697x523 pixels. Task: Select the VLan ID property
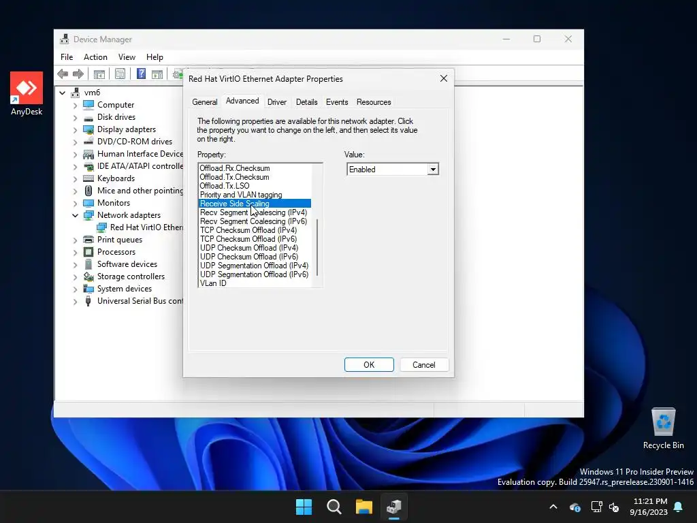[x=255, y=283]
